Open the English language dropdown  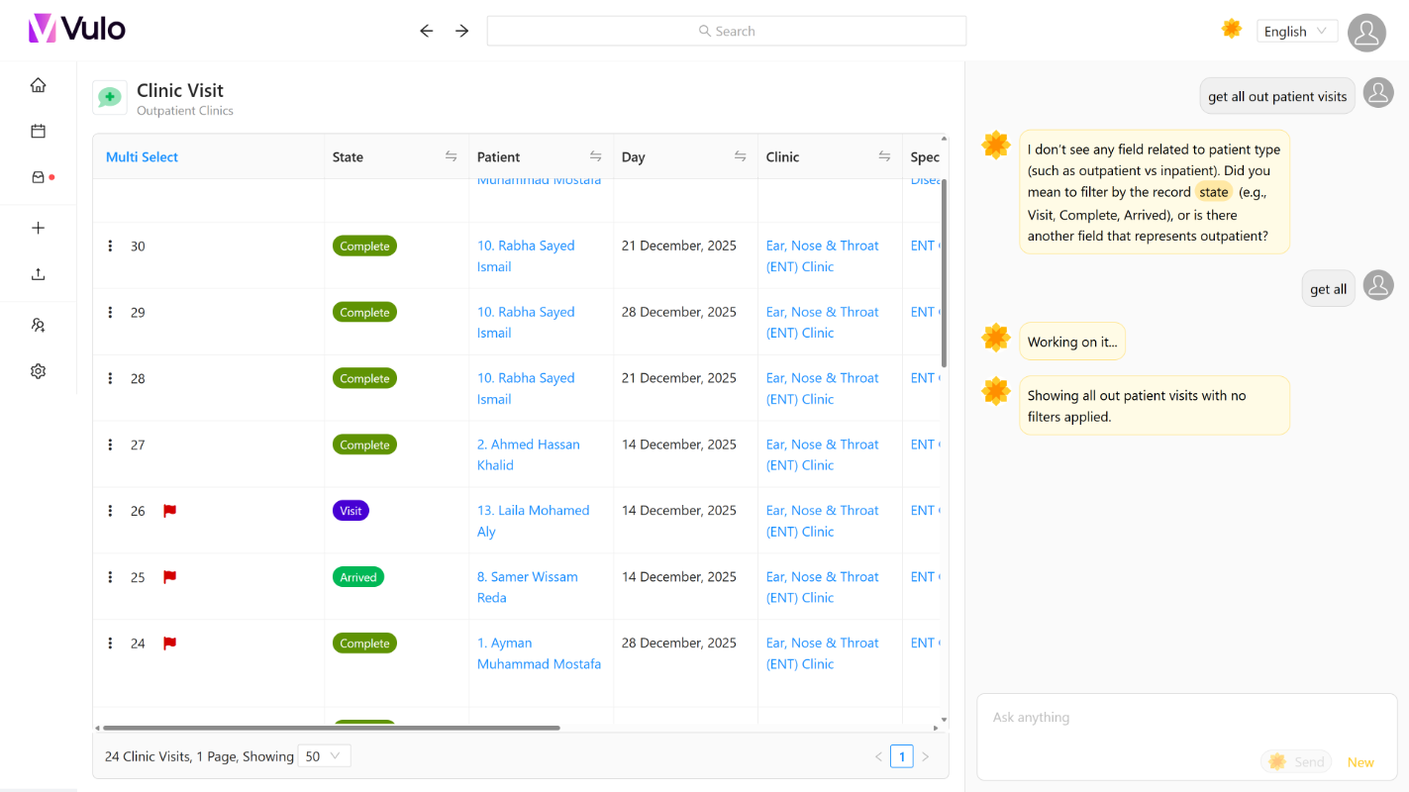[x=1296, y=31]
